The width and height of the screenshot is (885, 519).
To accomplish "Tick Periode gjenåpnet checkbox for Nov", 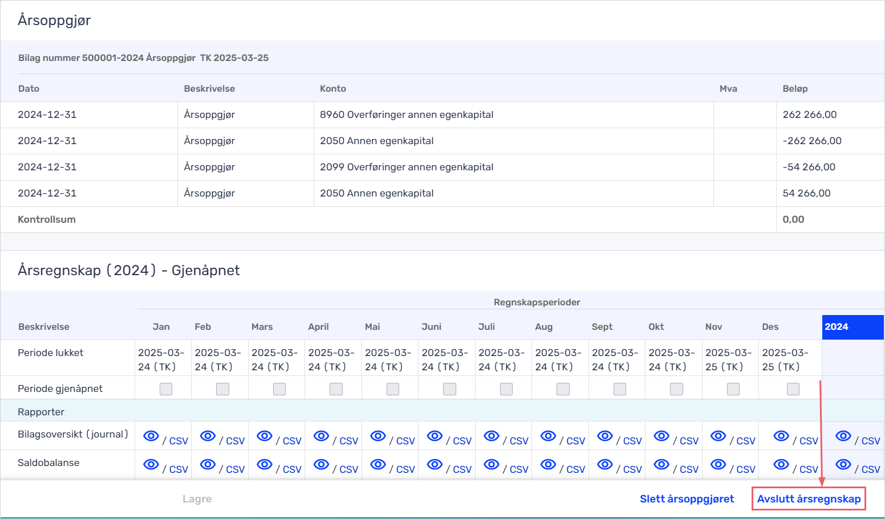I will tap(733, 389).
